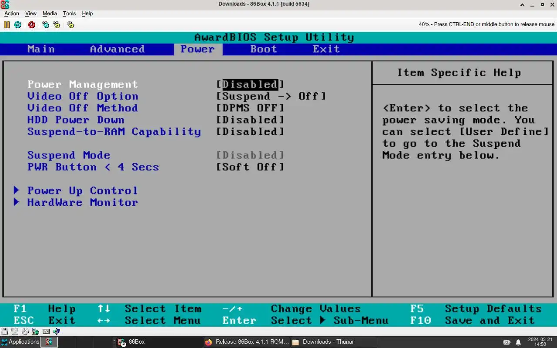This screenshot has height=348, width=557.
Task: Open the Help menu
Action: tap(87, 13)
